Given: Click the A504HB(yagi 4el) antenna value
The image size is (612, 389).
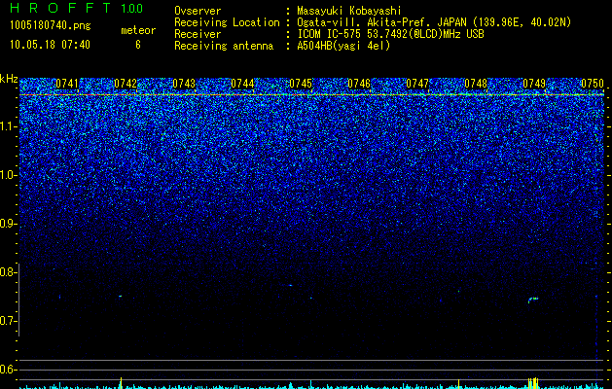Looking at the screenshot, I should [x=343, y=46].
